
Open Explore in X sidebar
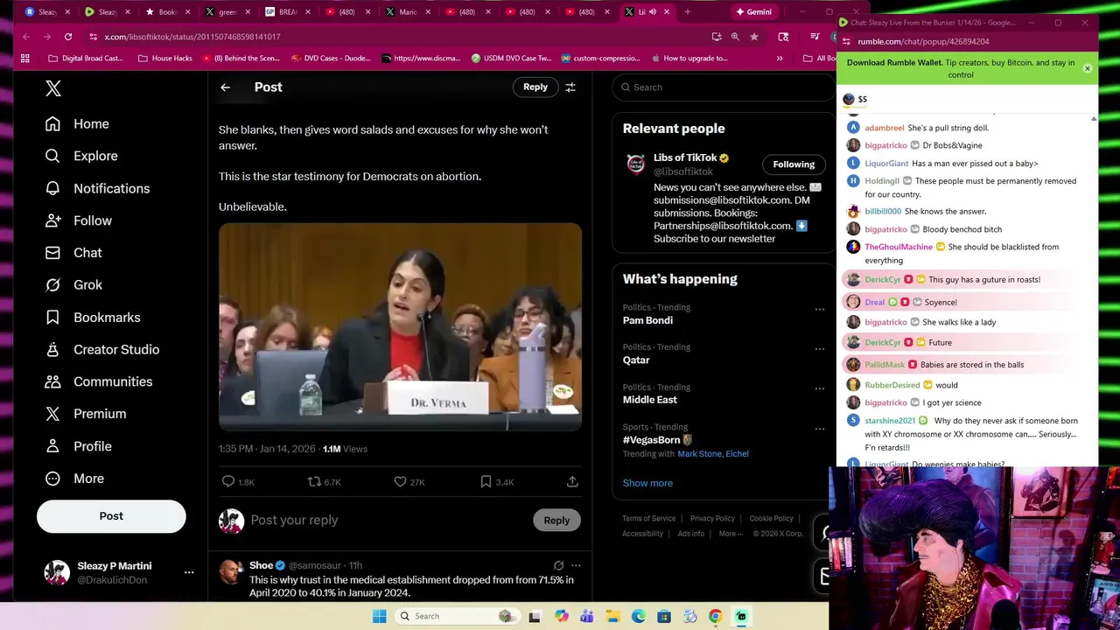click(x=80, y=156)
